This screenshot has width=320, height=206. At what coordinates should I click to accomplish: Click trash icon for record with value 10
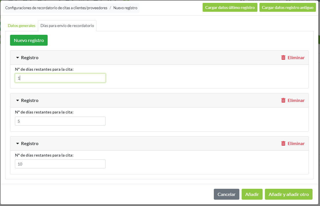[283, 143]
